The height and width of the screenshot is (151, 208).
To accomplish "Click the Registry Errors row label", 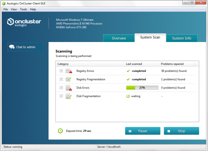I will (85, 71).
